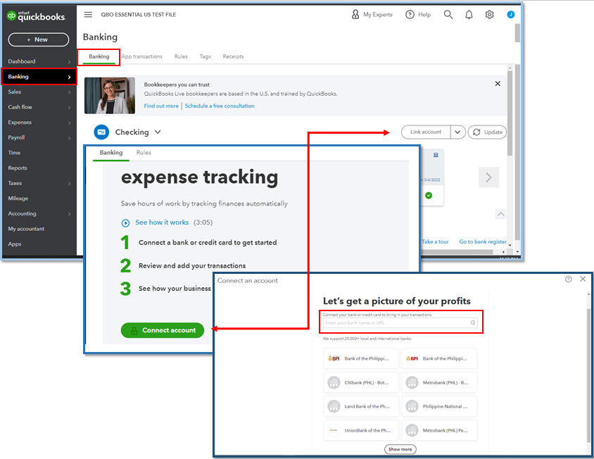Screen dimensions: 594x459
Task: Open See how it works link
Action: click(162, 222)
